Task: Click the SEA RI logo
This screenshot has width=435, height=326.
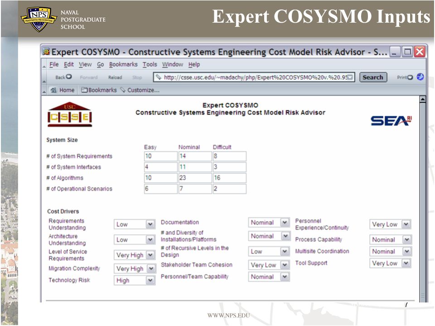Action: (391, 121)
